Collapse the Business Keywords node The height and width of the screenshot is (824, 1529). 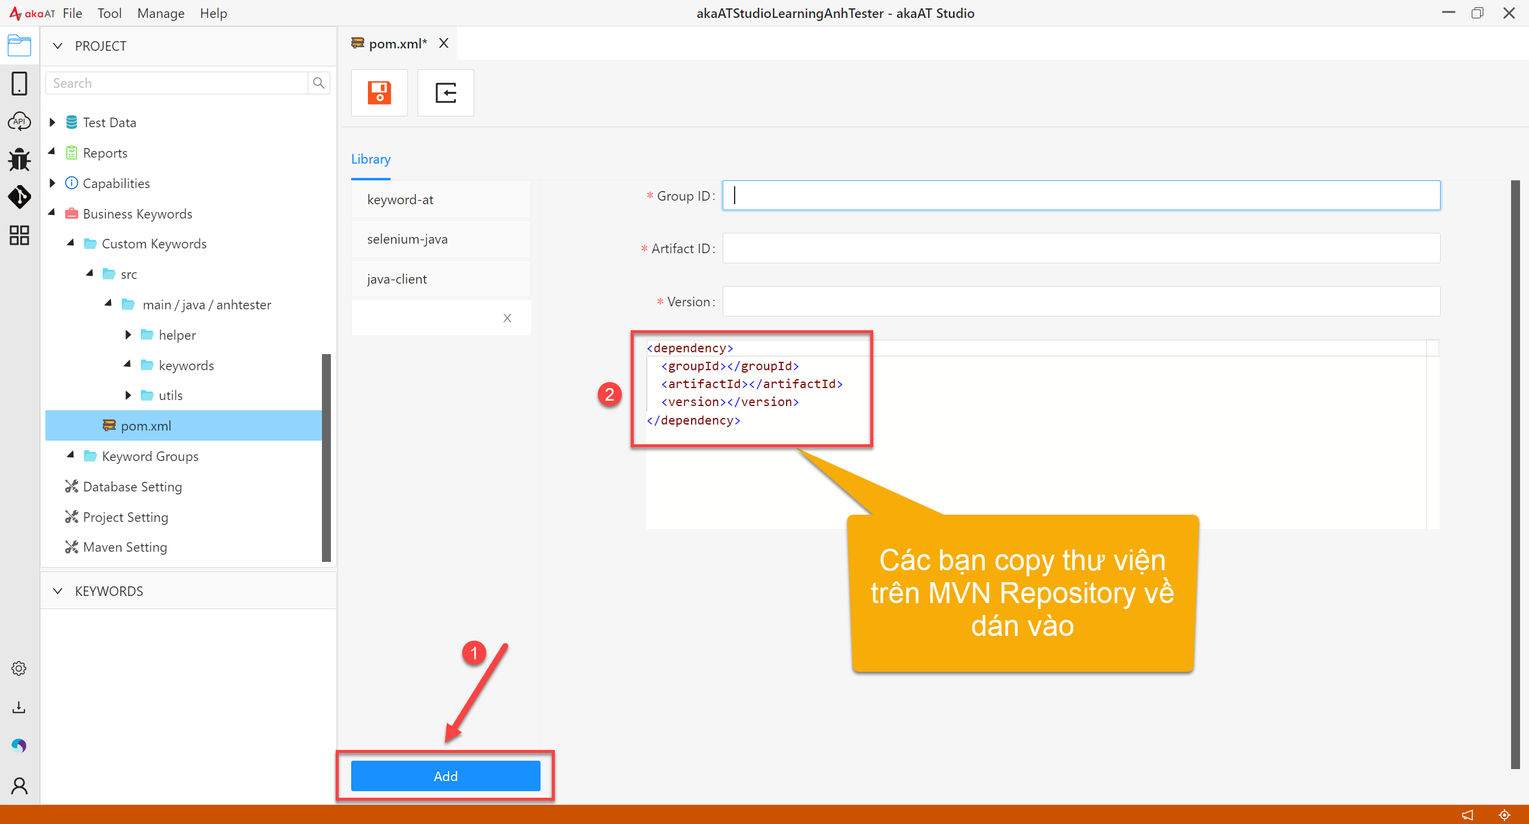[52, 212]
